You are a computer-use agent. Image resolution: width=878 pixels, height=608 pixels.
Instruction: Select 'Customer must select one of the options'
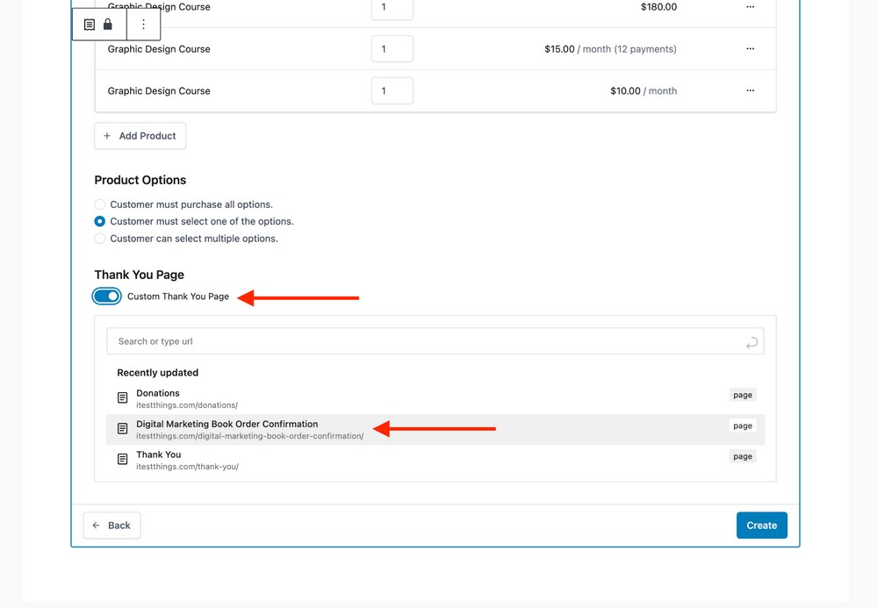100,222
